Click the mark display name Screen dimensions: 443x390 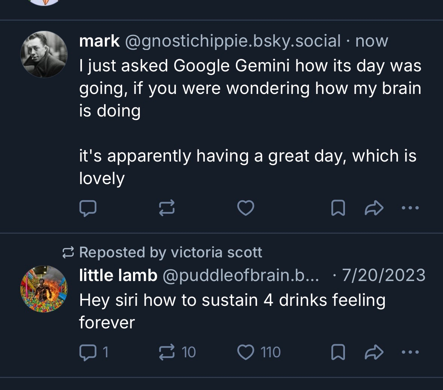(99, 41)
